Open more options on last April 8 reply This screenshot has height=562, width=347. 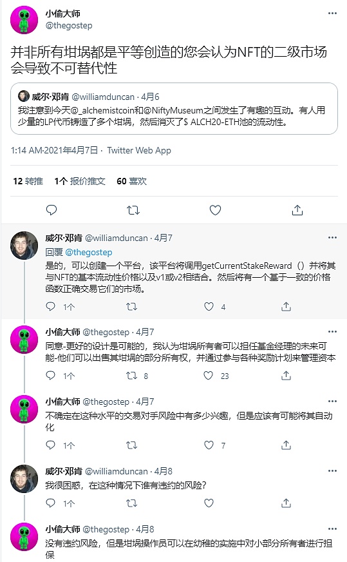[x=332, y=528]
